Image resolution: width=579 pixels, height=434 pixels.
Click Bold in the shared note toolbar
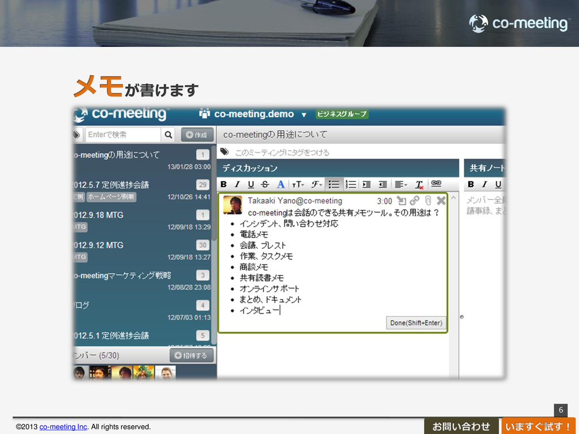point(471,184)
